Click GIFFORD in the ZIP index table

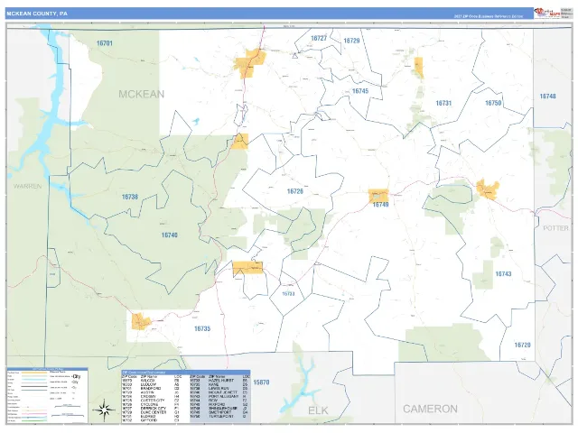pyautogui.click(x=148, y=420)
